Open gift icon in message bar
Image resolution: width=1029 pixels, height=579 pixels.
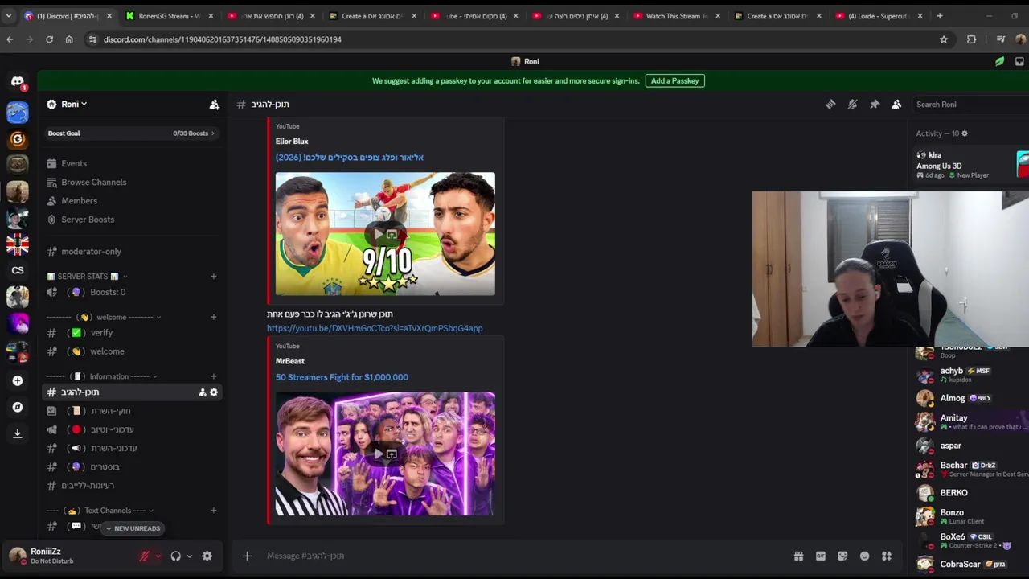[x=798, y=556]
